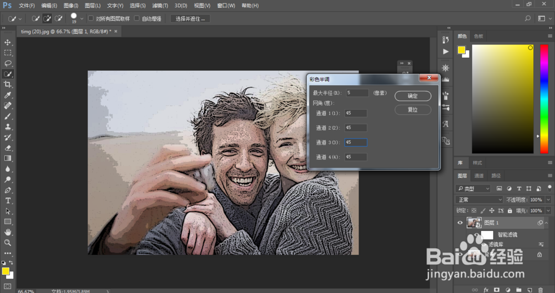Click the rainbow hue slider bar
Viewport: 555px width, 293px height.
(x=544, y=99)
